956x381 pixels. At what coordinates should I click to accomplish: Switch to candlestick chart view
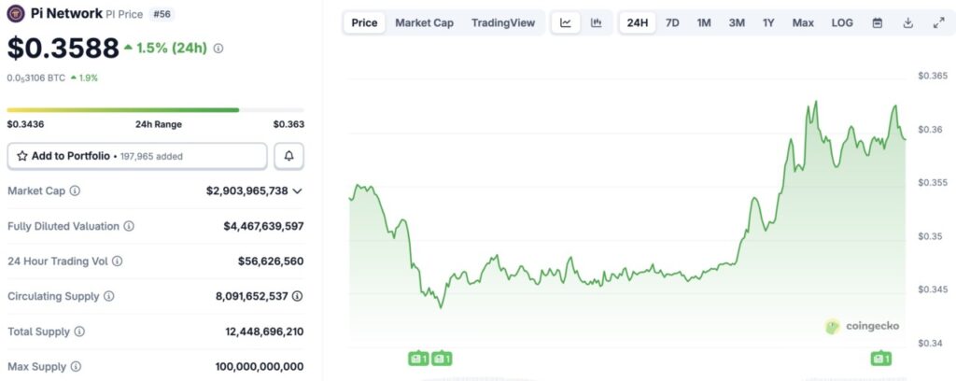(596, 22)
